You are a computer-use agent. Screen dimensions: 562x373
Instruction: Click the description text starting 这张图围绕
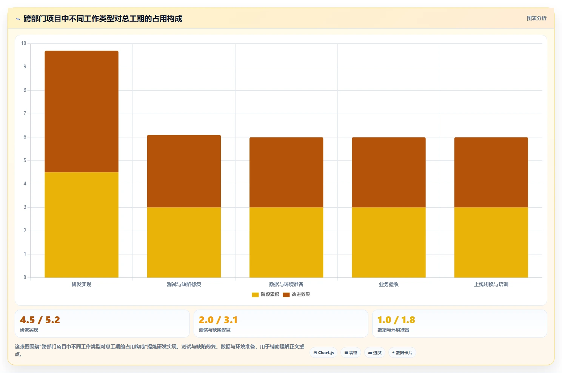[159, 350]
